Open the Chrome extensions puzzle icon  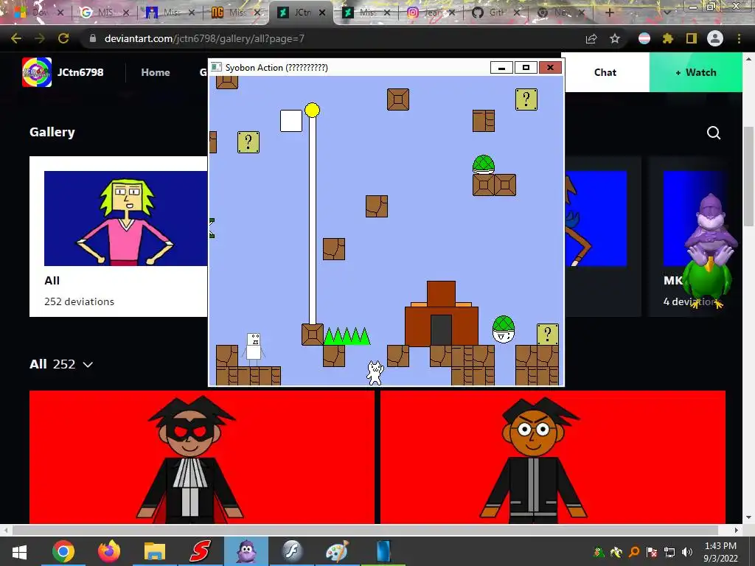click(667, 38)
